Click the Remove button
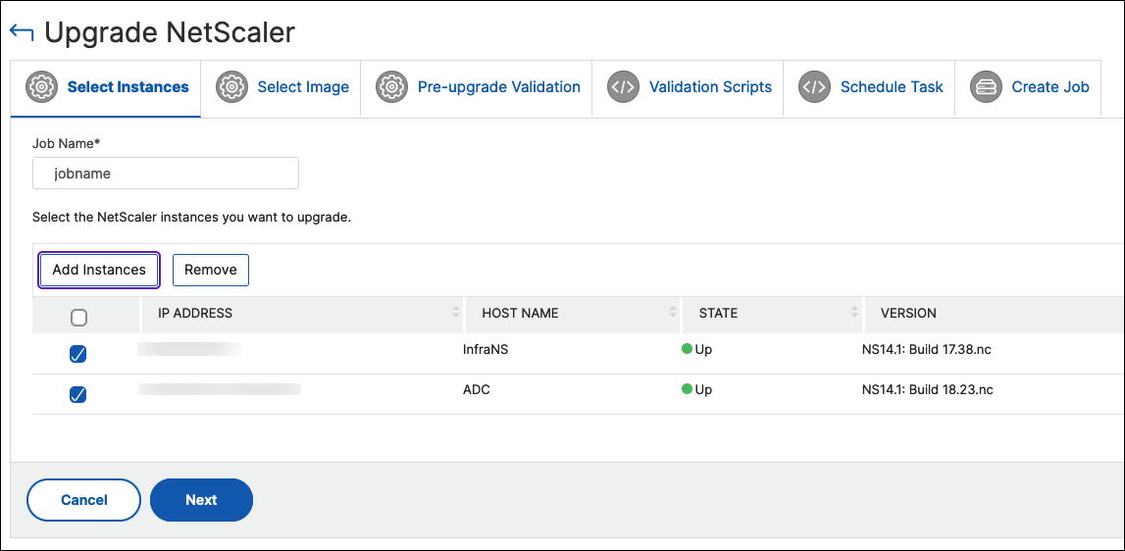The height and width of the screenshot is (551, 1125). [210, 270]
